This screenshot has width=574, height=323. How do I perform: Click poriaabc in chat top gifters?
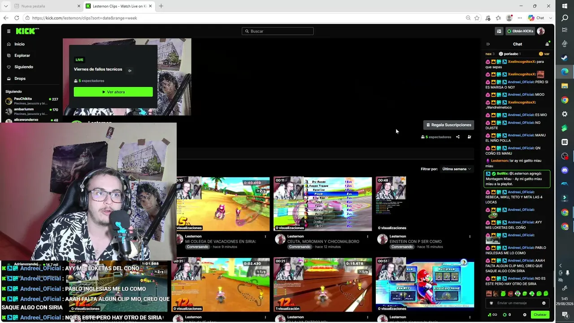(510, 54)
